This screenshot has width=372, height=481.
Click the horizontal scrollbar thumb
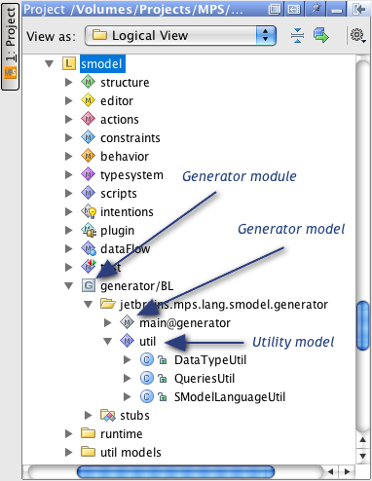tap(175, 471)
